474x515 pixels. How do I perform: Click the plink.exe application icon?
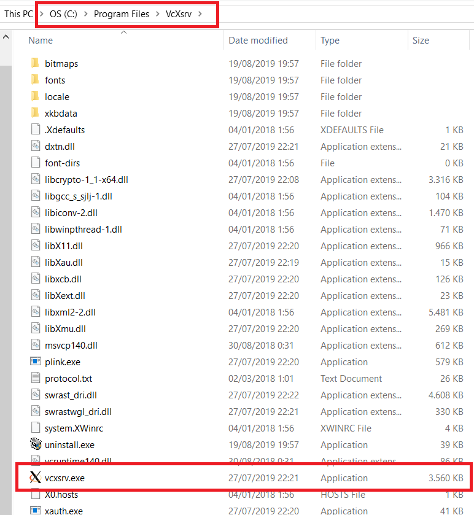[36, 362]
